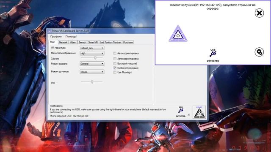Click the Сжатие slider handle
The width and height of the screenshot is (271, 152).
(95, 58)
